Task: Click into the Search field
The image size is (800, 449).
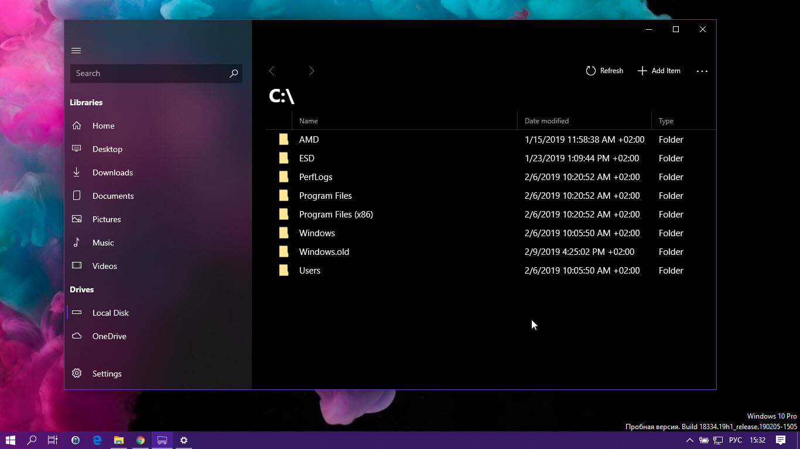Action: pyautogui.click(x=156, y=73)
